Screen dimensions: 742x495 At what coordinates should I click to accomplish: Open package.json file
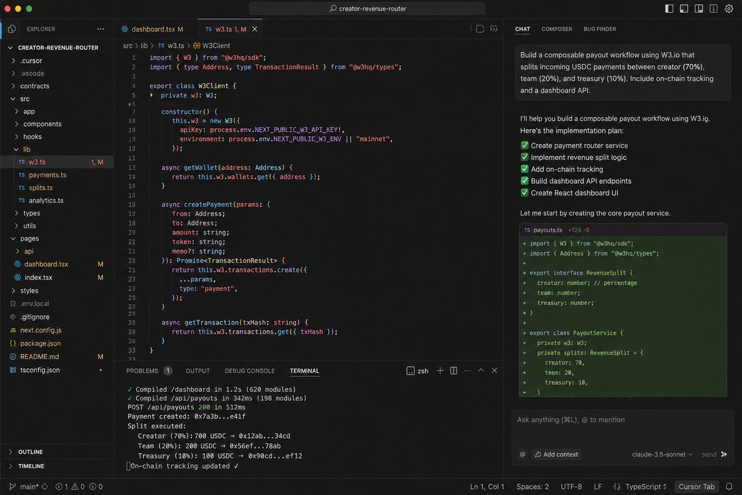[x=40, y=343]
